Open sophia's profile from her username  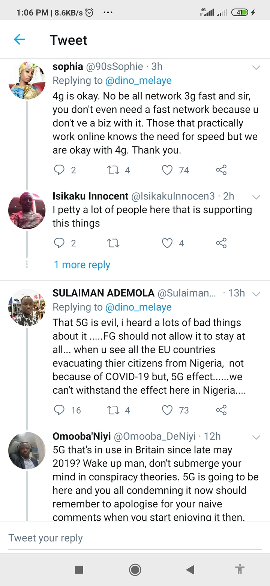tap(67, 66)
